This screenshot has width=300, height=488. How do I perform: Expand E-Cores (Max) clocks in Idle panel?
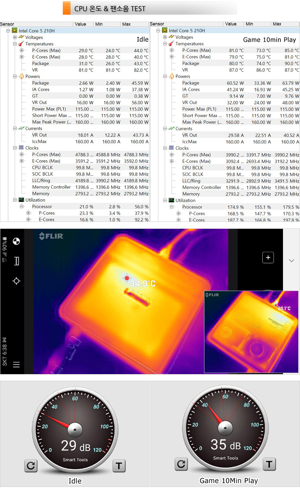pyautogui.click(x=22, y=161)
